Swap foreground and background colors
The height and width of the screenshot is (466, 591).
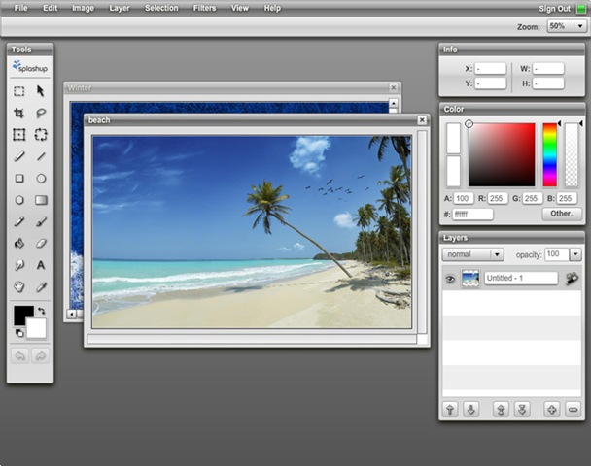coord(42,311)
